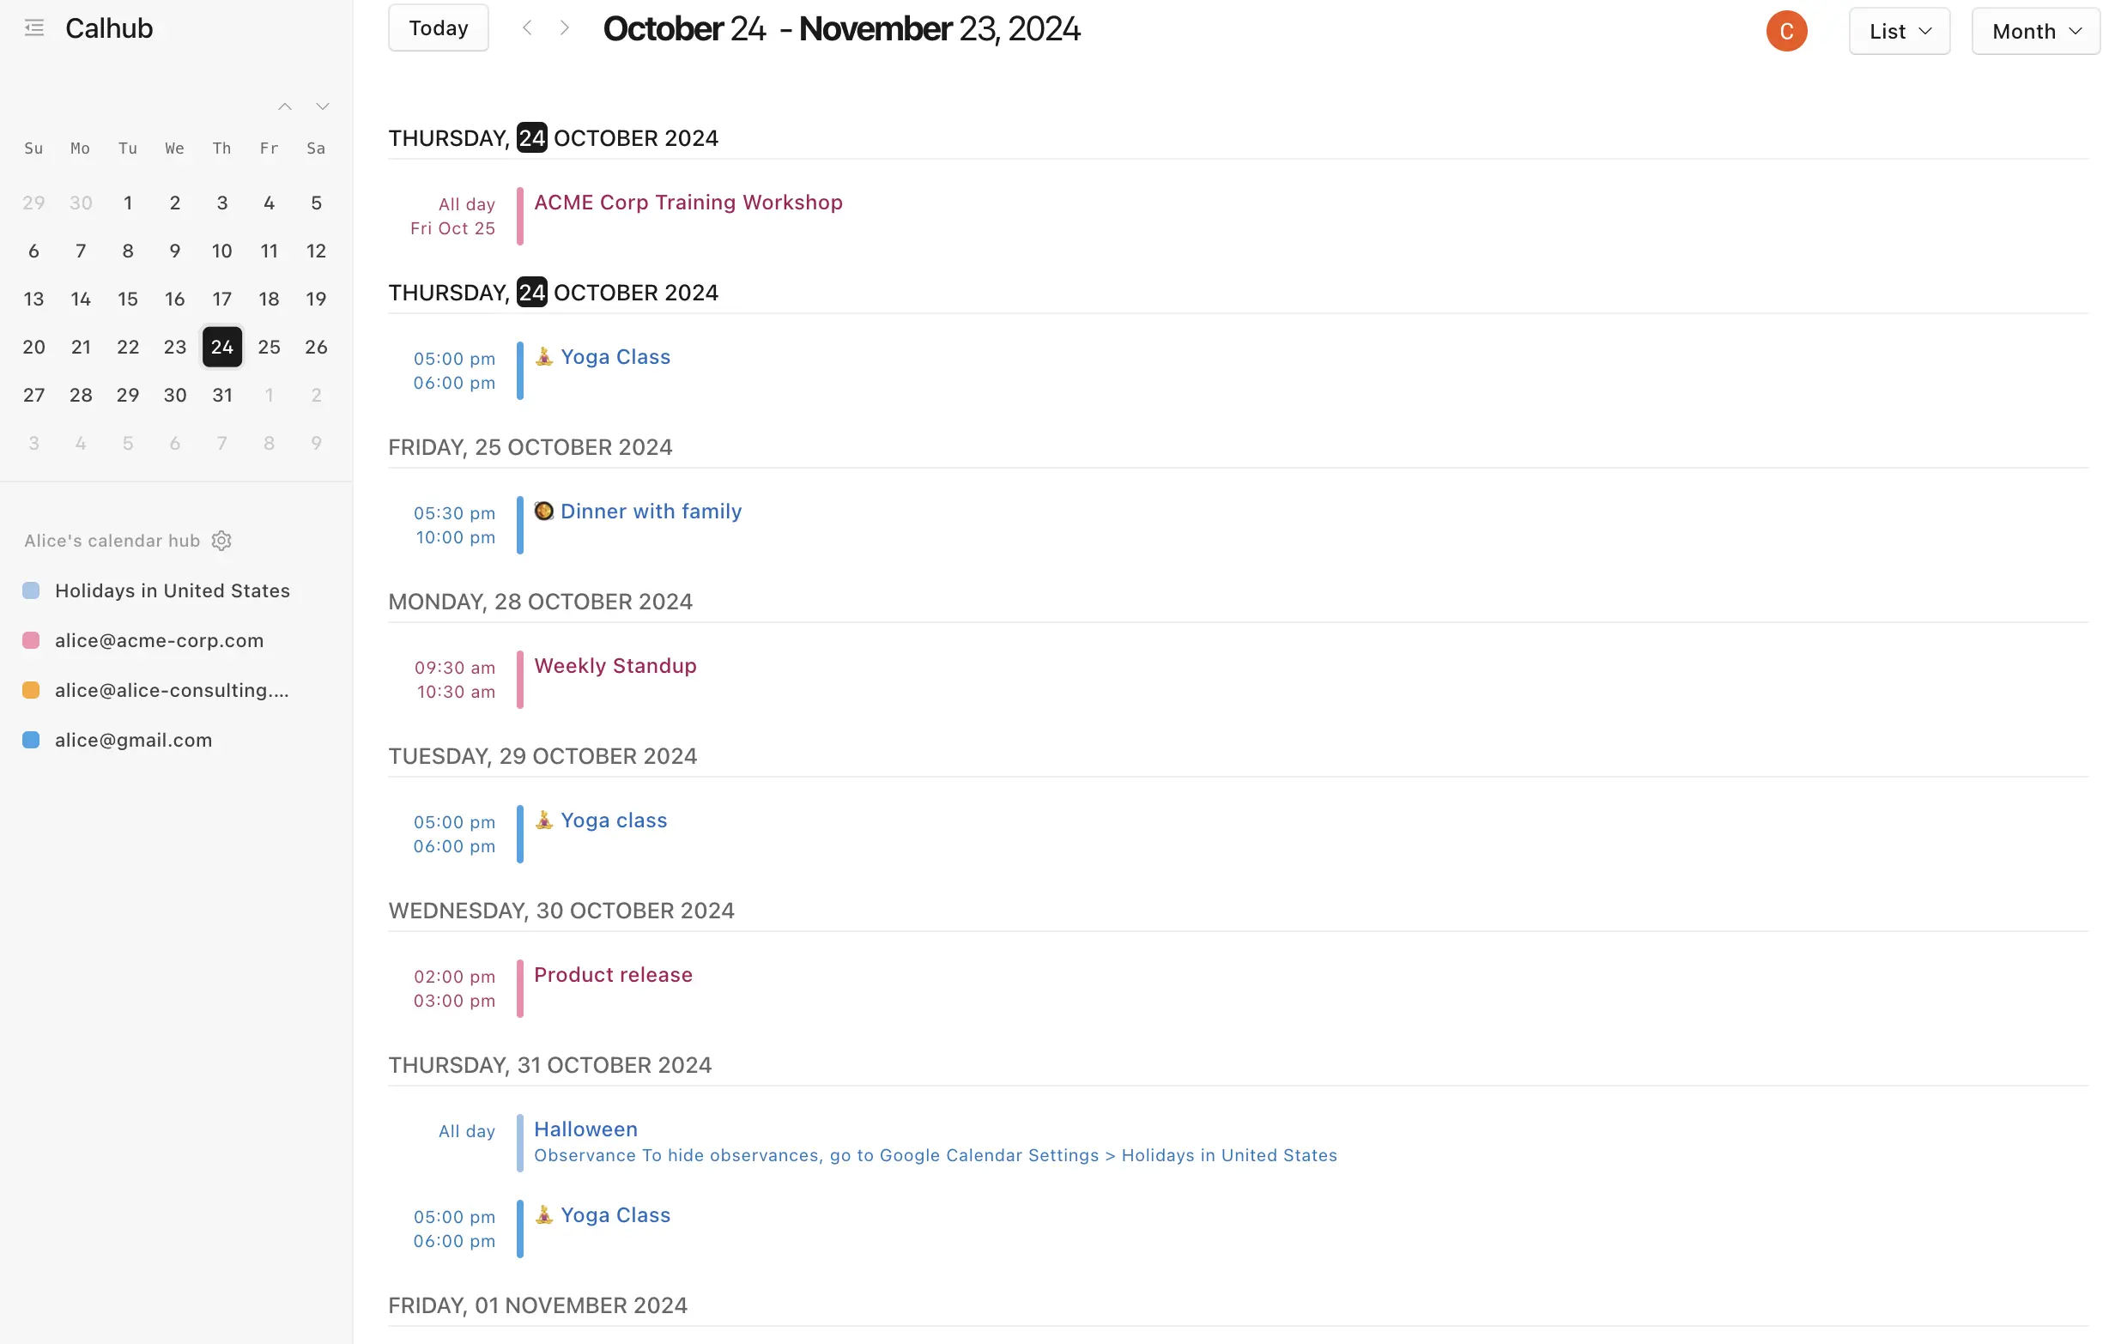The height and width of the screenshot is (1344, 2115).
Task: Open the Product release event
Action: click(613, 974)
